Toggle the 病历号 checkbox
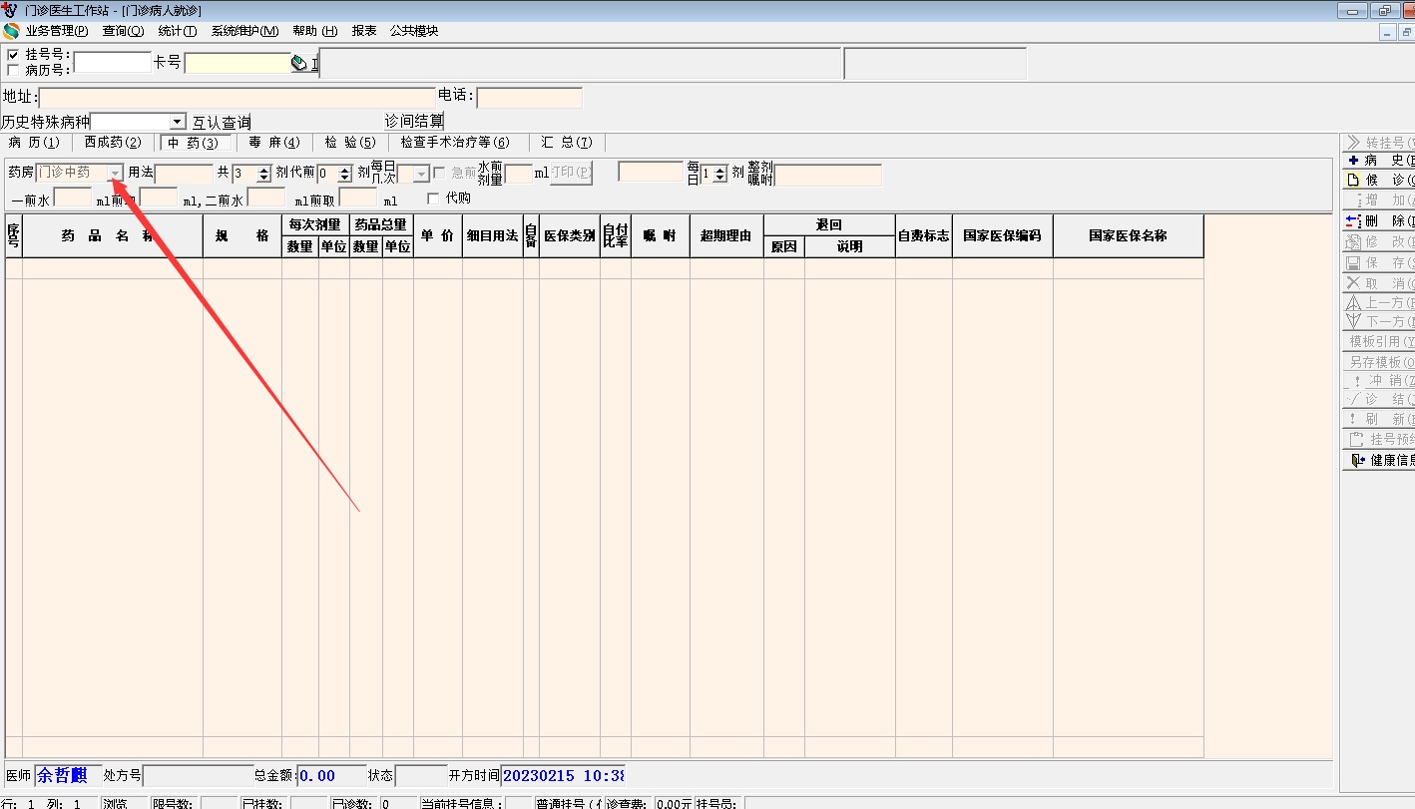1415x809 pixels. point(13,70)
